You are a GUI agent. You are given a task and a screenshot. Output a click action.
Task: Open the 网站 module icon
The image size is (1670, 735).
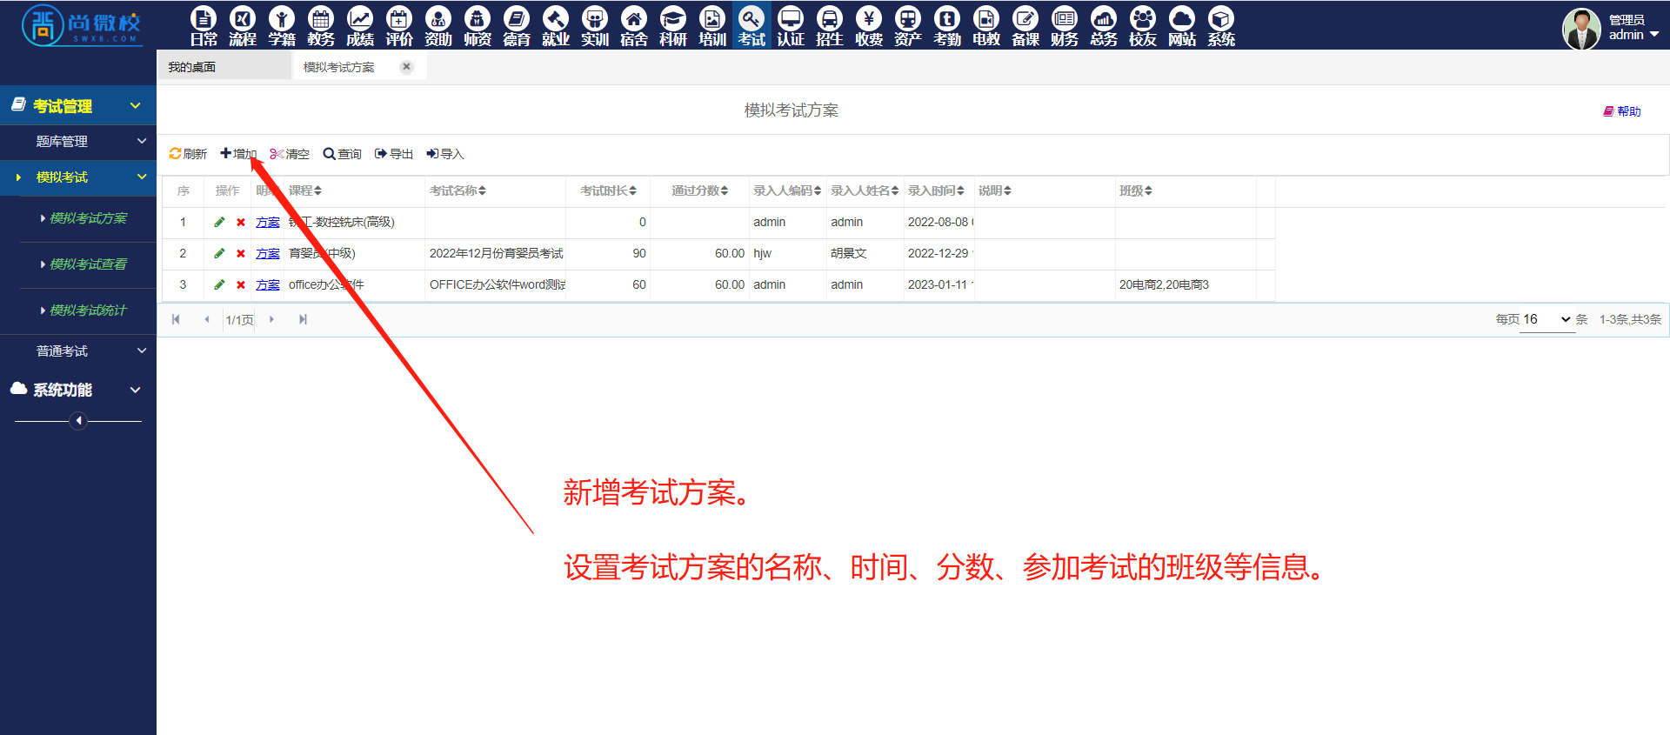point(1182,25)
